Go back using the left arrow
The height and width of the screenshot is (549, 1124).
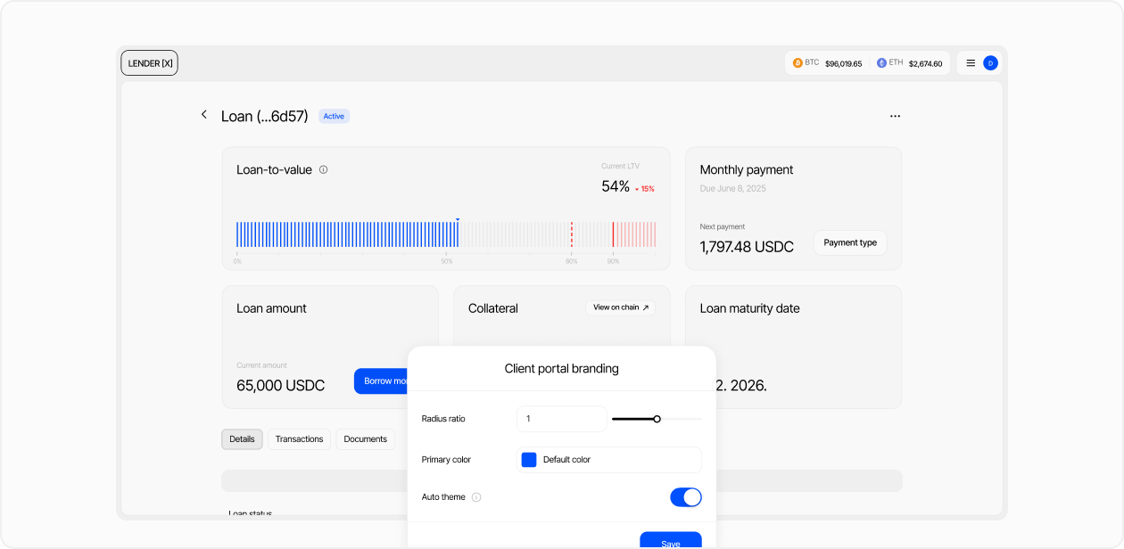pyautogui.click(x=203, y=115)
